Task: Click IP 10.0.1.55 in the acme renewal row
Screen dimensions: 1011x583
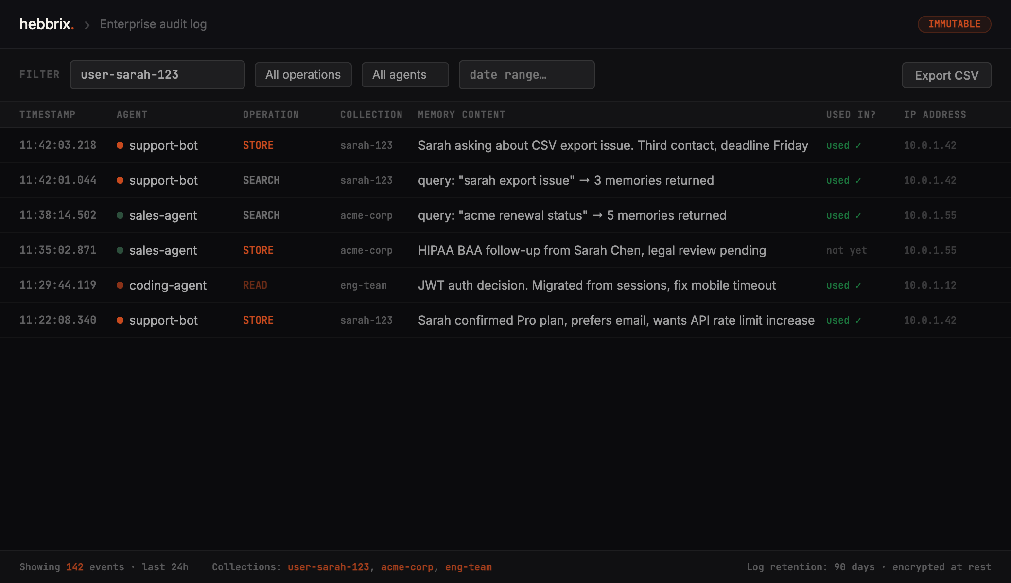Action: coord(930,215)
